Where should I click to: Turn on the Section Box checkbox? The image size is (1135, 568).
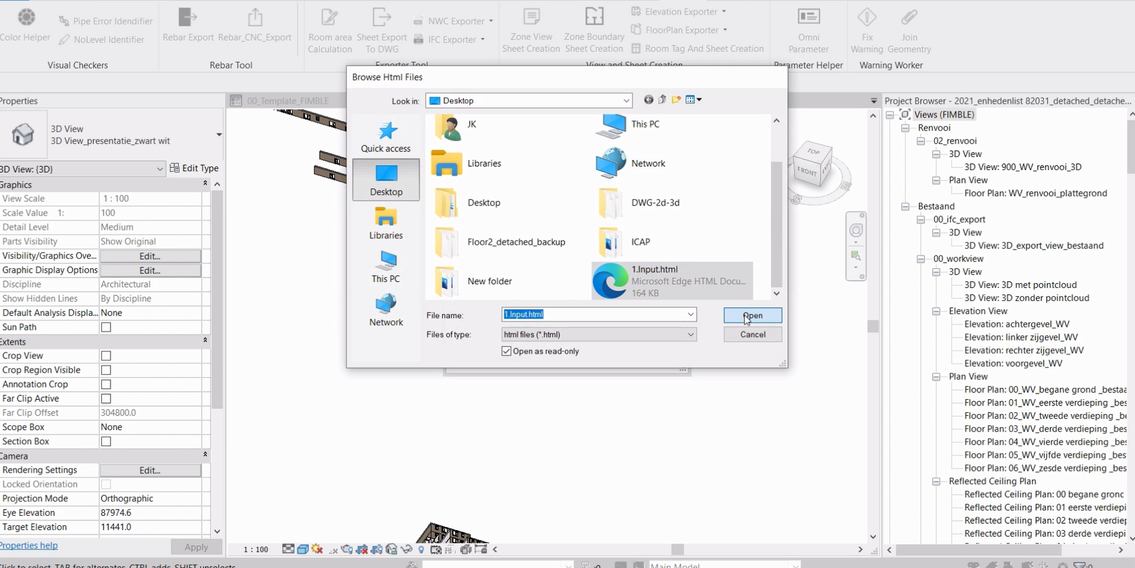click(x=106, y=441)
